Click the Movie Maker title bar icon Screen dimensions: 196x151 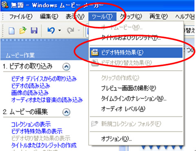pyautogui.click(x=5, y=4)
